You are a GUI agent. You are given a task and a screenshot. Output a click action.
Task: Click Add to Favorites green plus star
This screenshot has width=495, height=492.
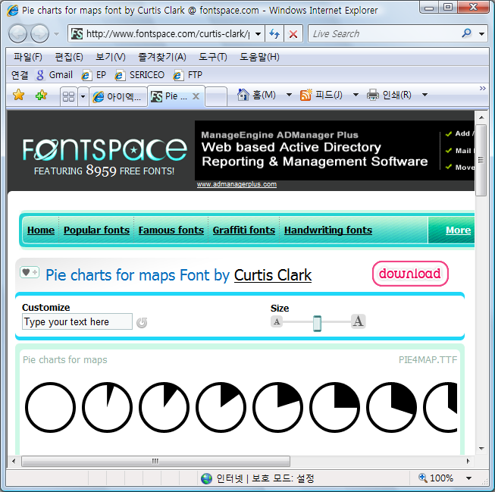pos(41,95)
